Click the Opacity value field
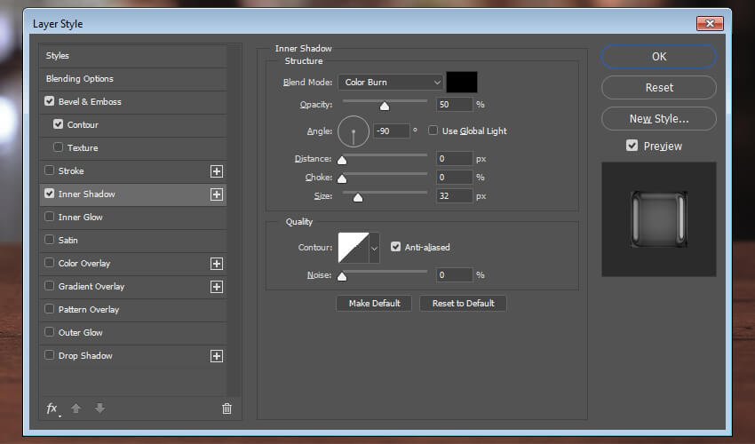This screenshot has height=444, width=755. [455, 105]
